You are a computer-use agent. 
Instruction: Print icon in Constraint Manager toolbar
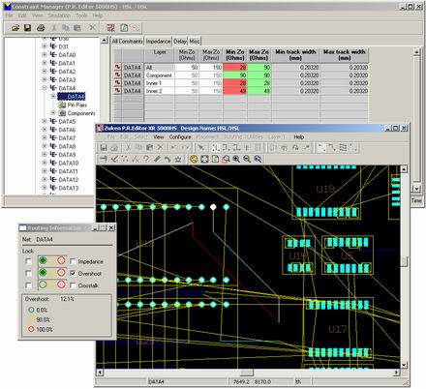click(x=41, y=28)
